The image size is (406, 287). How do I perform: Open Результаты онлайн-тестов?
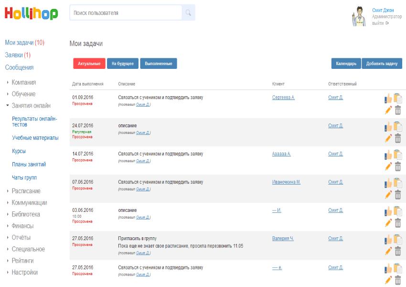coord(34,121)
